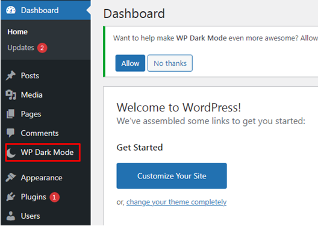Click the Dashboard gauge icon
This screenshot has height=226, width=318.
click(x=11, y=10)
